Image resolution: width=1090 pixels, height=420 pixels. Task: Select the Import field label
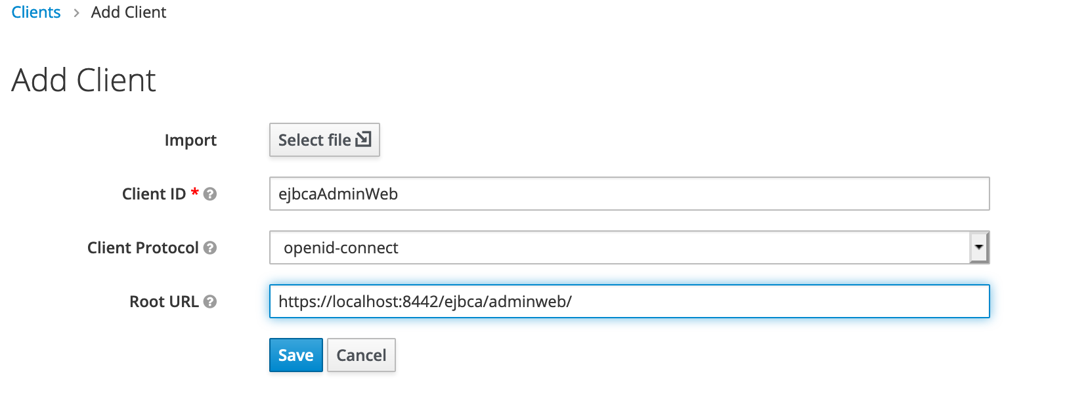[x=190, y=139]
